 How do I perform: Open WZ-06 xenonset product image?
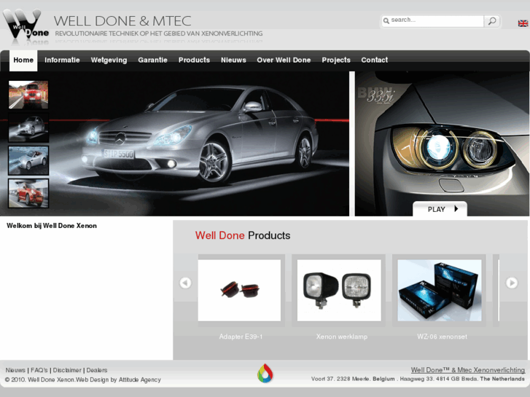[x=440, y=290]
